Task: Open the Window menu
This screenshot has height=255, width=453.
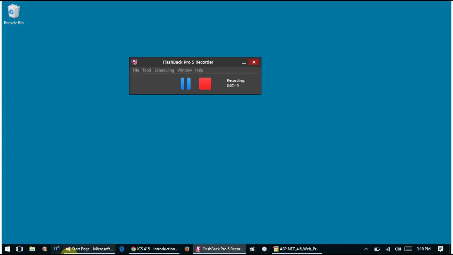Action: (x=184, y=70)
